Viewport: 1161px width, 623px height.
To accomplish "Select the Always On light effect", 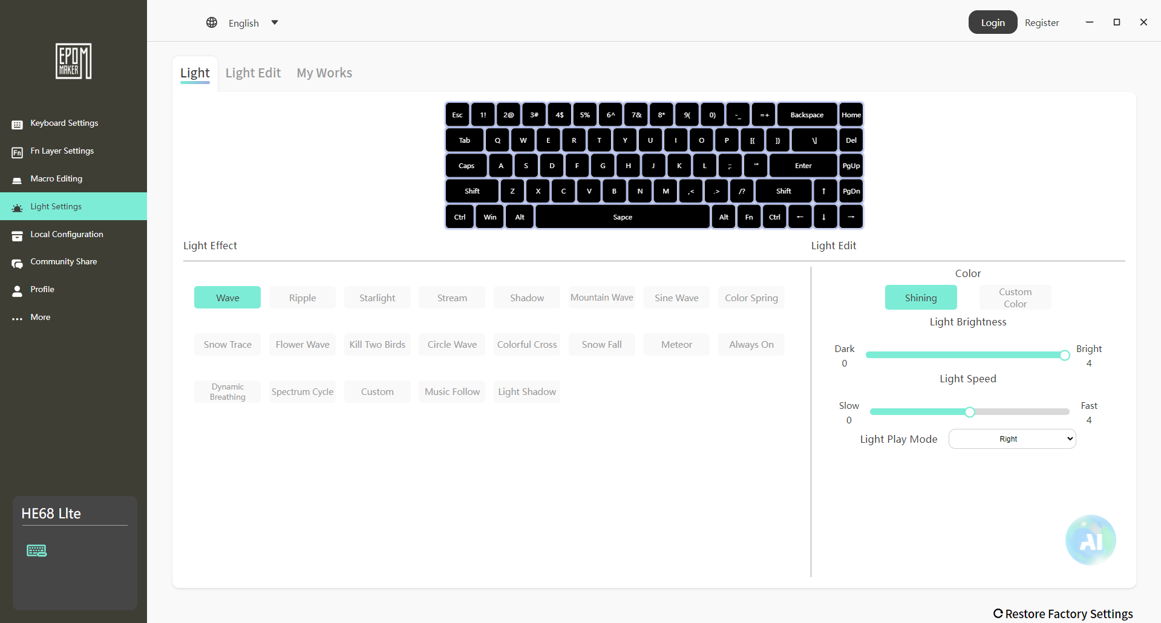I will [751, 344].
